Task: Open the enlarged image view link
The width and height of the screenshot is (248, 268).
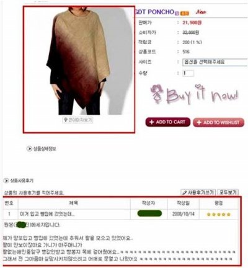Action: tap(77, 120)
